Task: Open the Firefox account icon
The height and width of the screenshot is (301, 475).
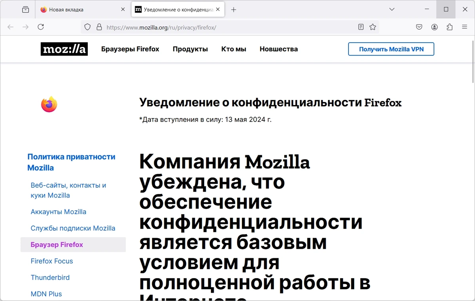Action: point(434,27)
